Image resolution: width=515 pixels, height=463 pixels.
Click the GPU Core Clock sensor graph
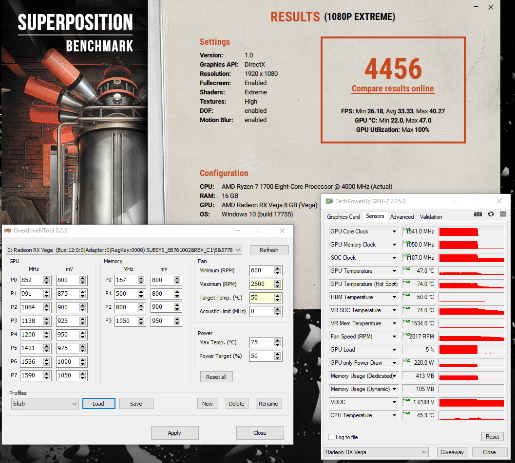(x=471, y=231)
